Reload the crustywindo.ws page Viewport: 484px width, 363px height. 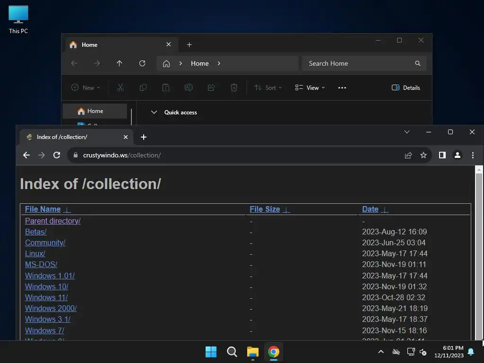click(57, 155)
